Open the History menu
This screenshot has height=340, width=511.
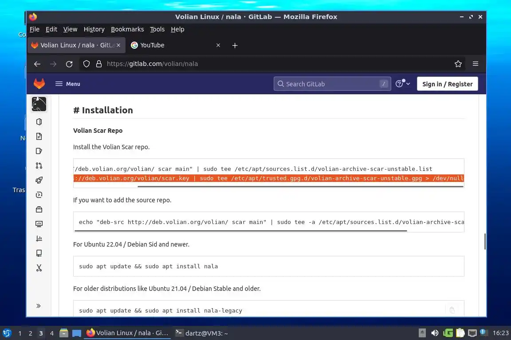(94, 29)
